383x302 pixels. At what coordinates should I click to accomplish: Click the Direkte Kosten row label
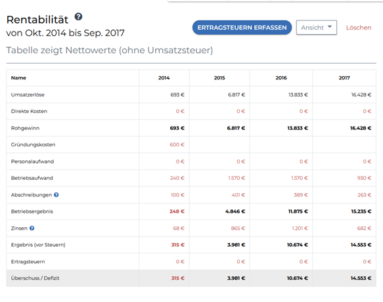[x=29, y=112]
